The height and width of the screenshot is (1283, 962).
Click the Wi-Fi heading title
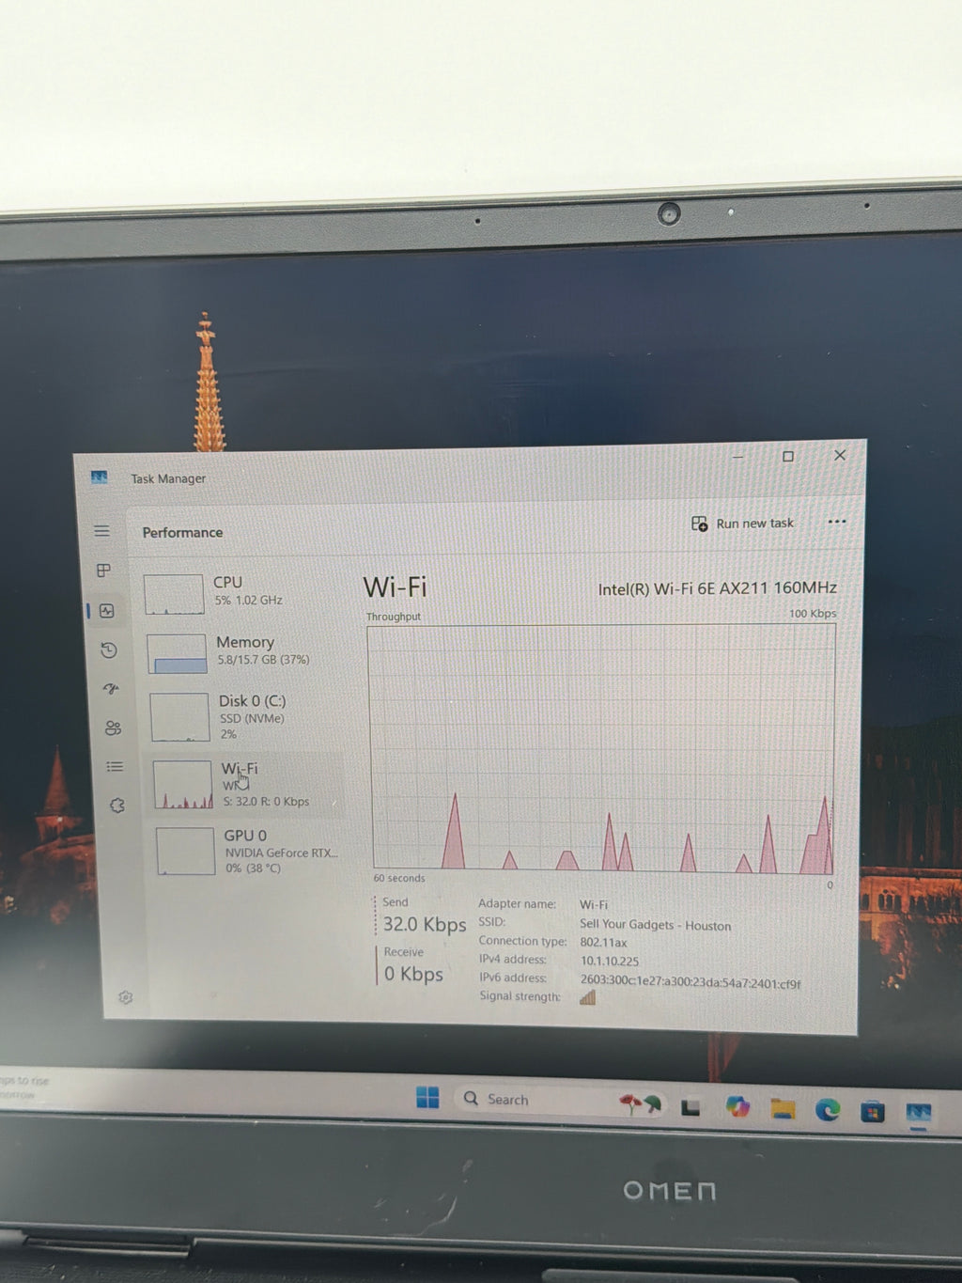[x=395, y=587]
